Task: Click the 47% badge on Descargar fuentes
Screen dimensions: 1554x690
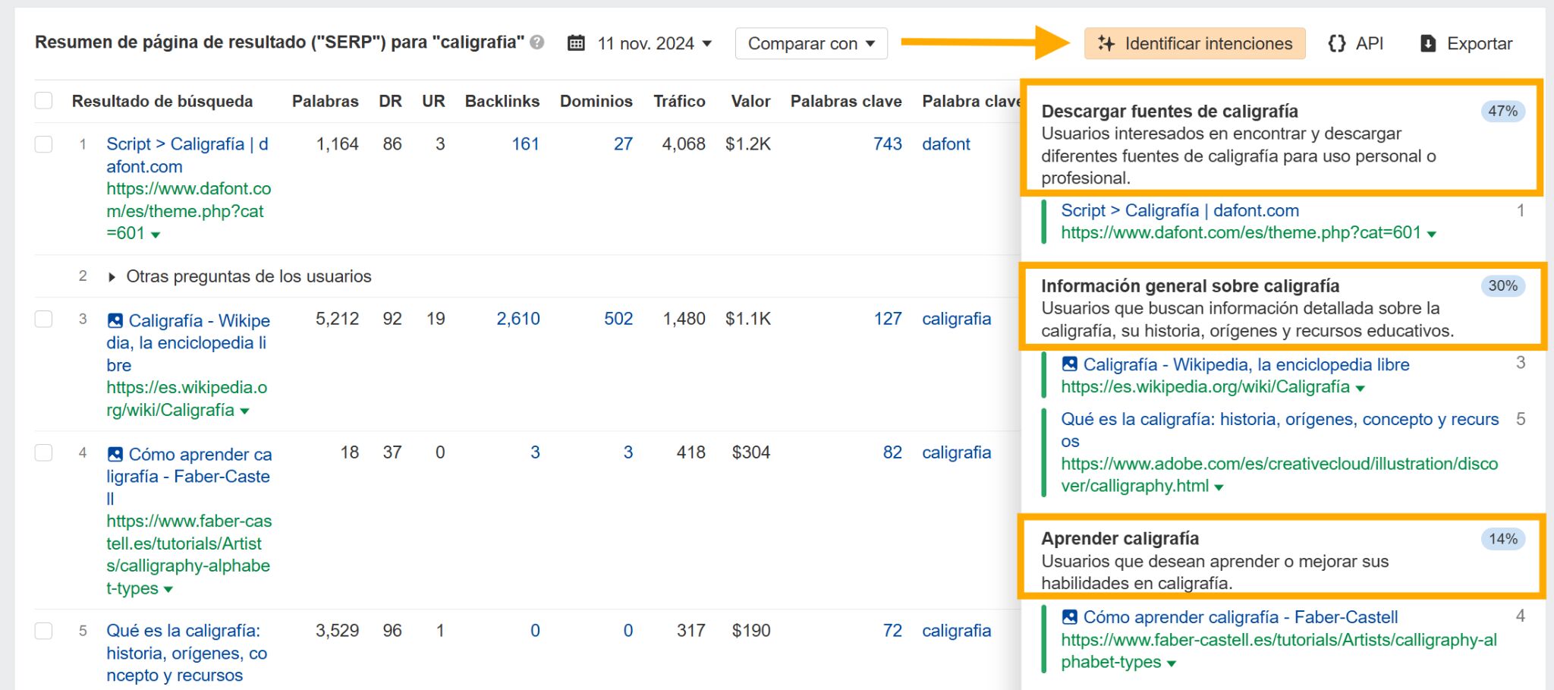Action: [x=1502, y=112]
